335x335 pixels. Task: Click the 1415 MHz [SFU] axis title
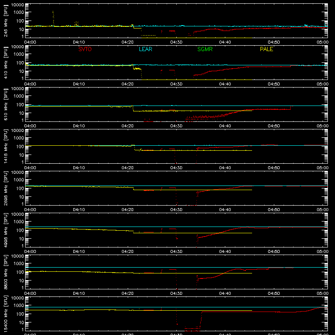point(5,146)
